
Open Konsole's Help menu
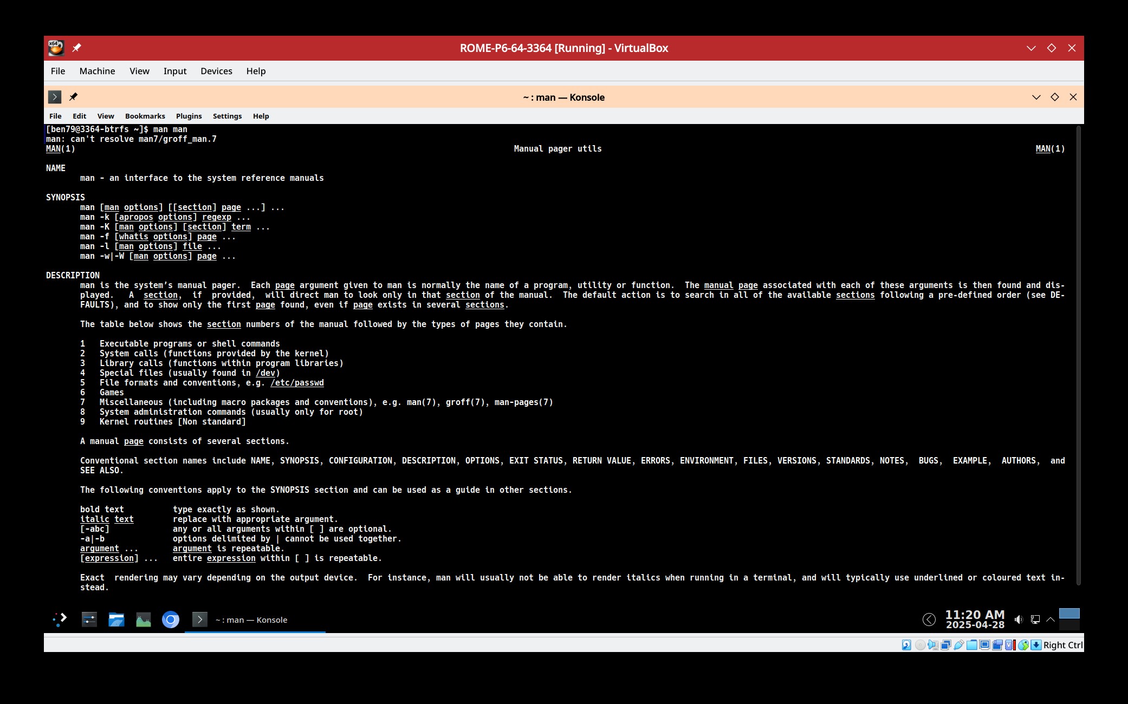(261, 116)
